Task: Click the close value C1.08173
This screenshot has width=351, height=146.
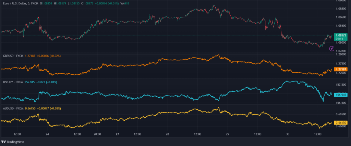Action: [87, 3]
